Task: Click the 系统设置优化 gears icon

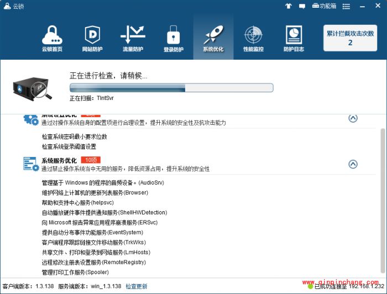Action: click(31, 119)
